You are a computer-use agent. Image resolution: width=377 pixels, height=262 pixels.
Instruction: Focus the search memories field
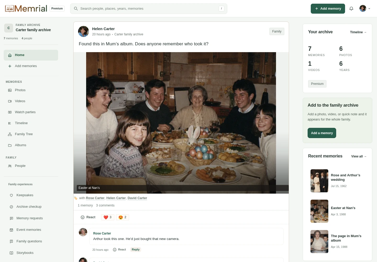pos(149,9)
